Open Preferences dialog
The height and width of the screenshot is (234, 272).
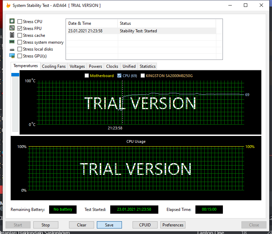click(x=173, y=225)
